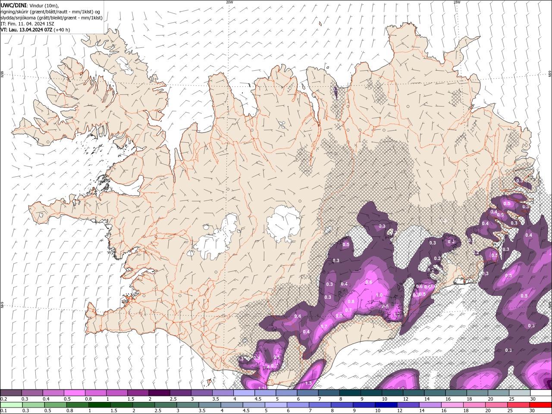Pick the upper legend swatch starting at 0.4

[x=53, y=393]
